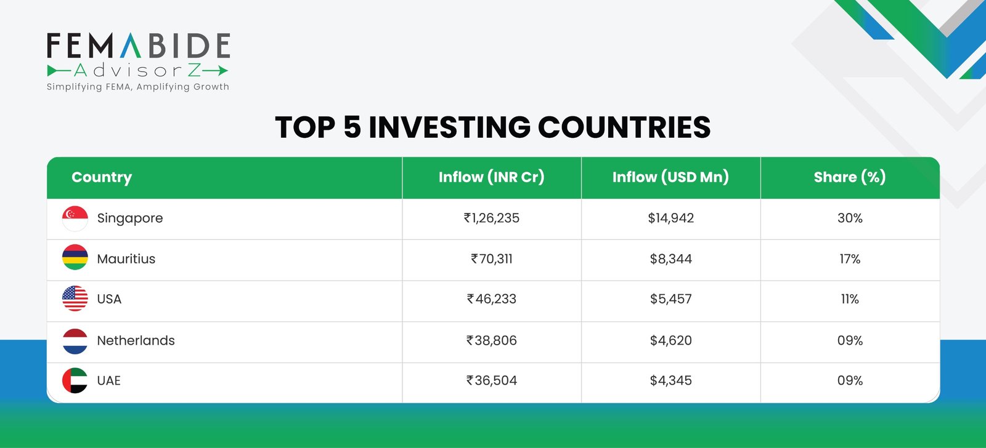Click the USA flag icon

click(x=75, y=298)
